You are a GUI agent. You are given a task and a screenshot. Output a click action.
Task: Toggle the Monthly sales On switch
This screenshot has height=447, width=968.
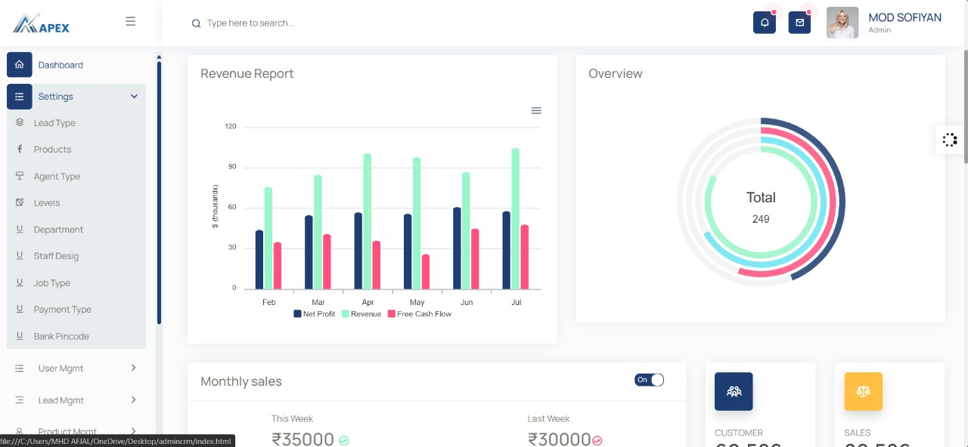tap(649, 380)
